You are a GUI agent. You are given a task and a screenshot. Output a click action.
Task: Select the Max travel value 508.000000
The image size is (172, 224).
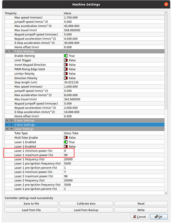pos(72,30)
